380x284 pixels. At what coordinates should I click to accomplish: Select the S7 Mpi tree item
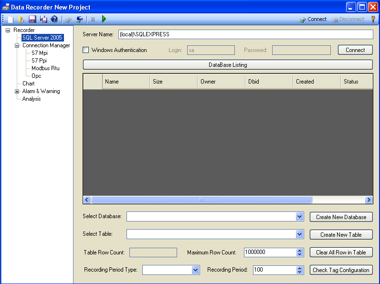[x=40, y=53]
